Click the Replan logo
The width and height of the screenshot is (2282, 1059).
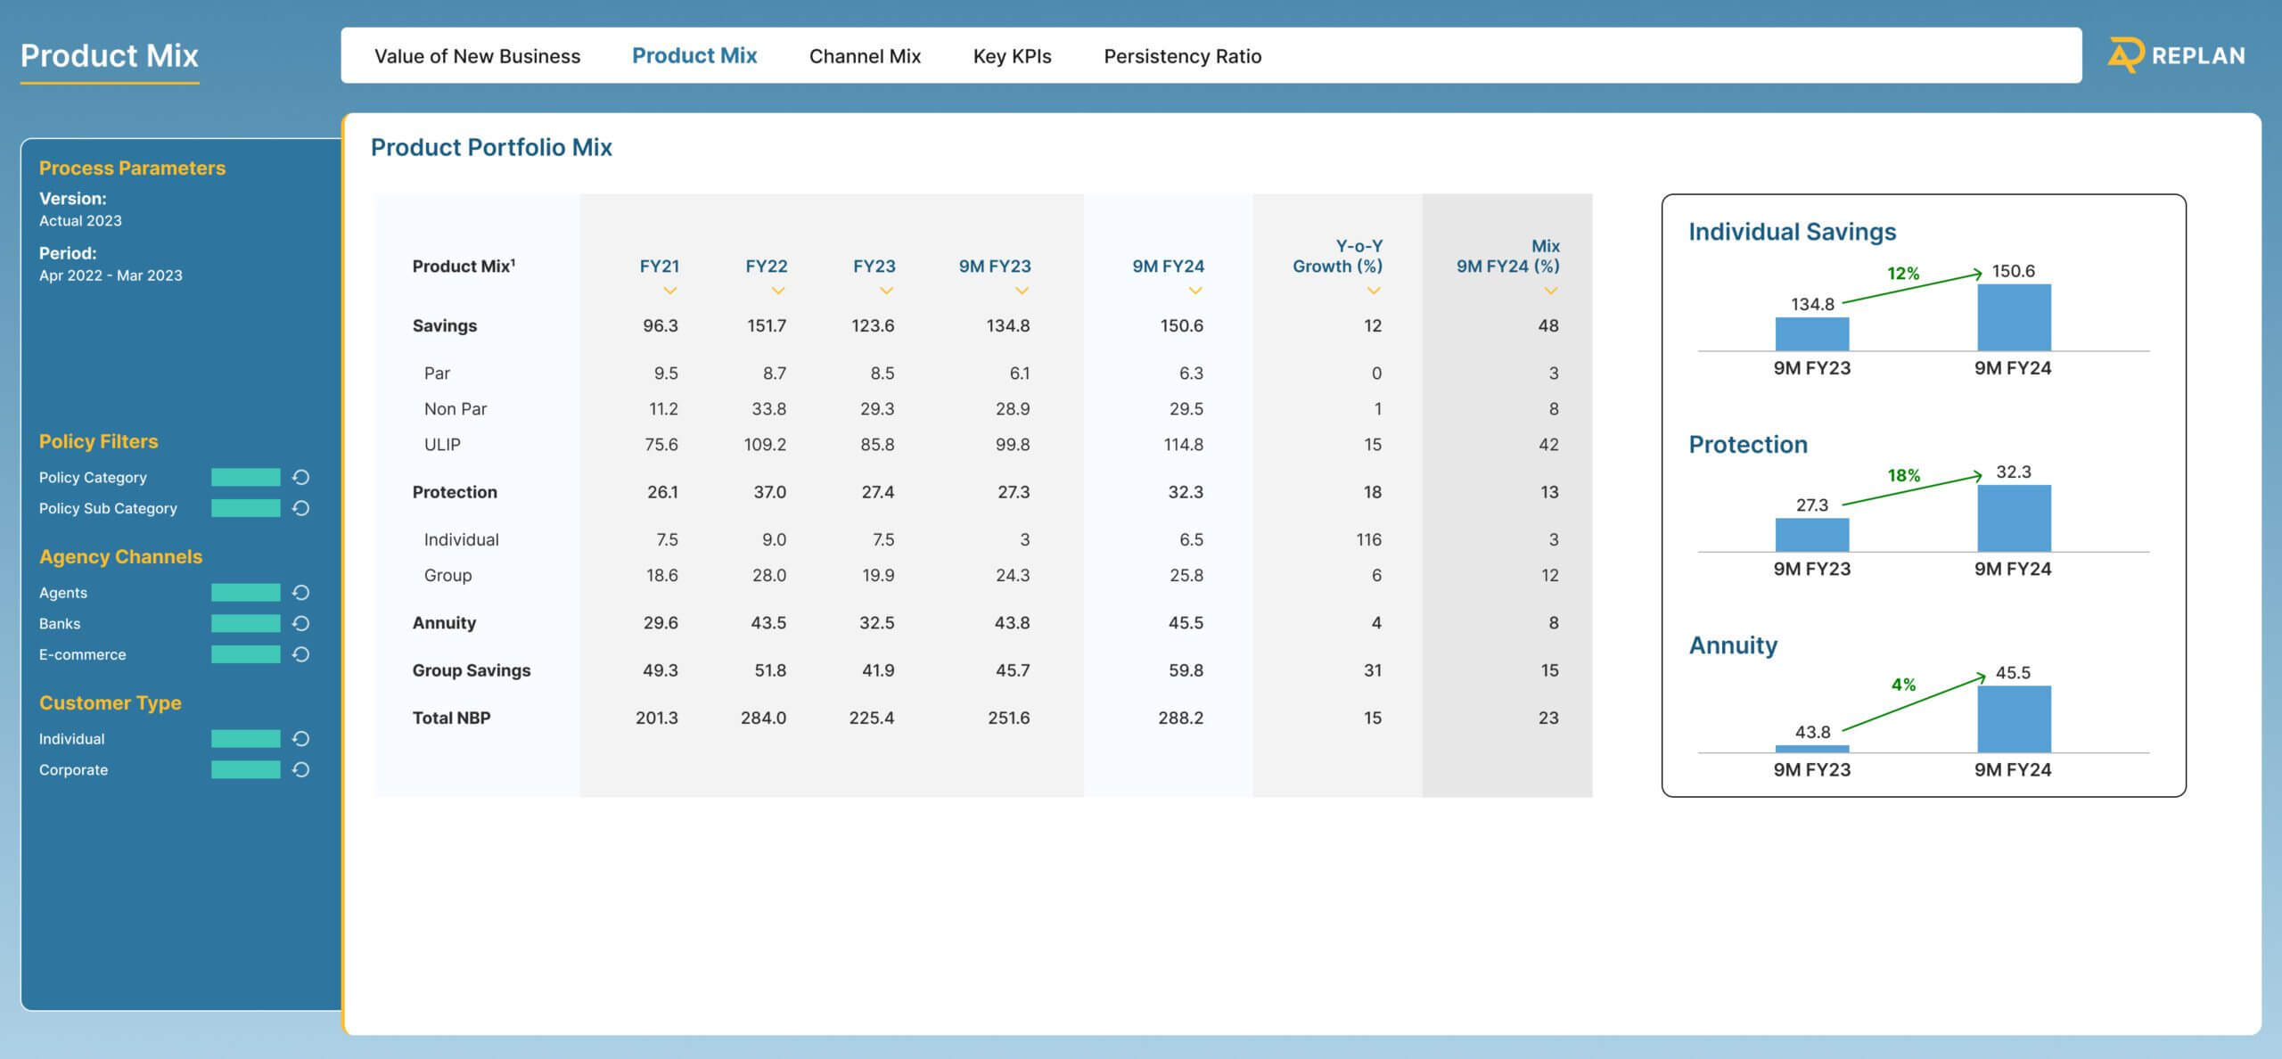[2176, 55]
